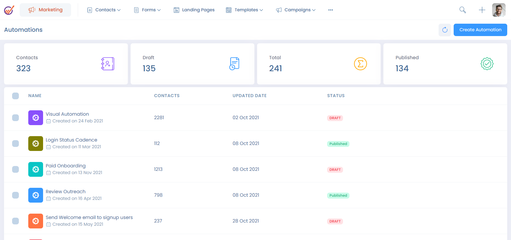Click the purple contacts card icon
This screenshot has width=511, height=240.
(108, 64)
